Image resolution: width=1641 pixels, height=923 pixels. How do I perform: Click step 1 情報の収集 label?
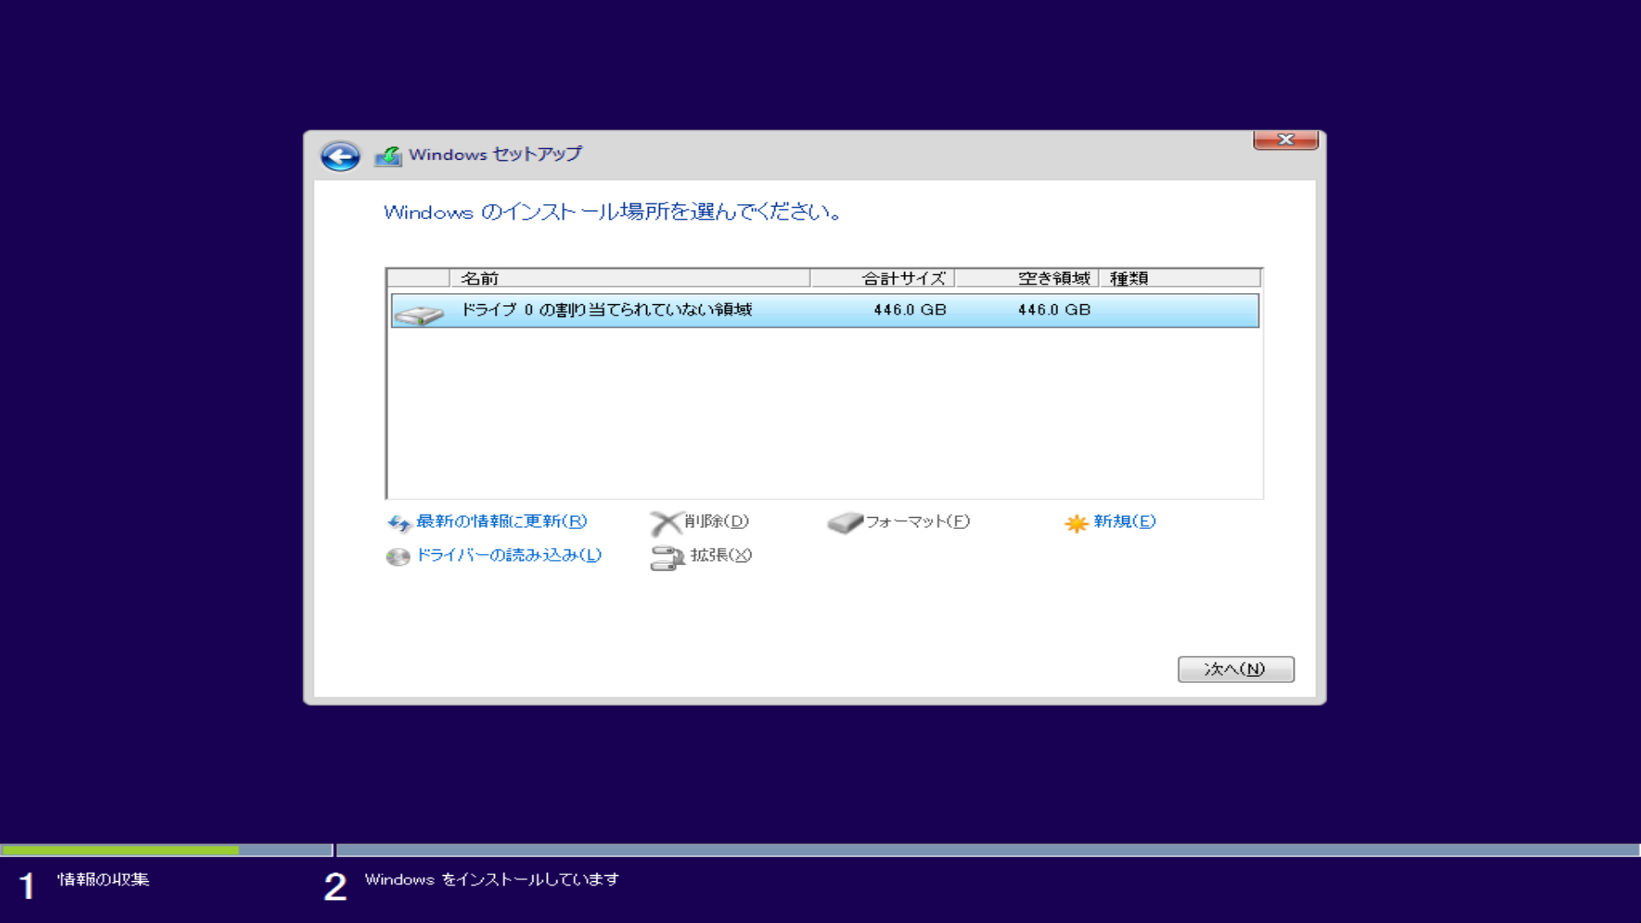103,881
